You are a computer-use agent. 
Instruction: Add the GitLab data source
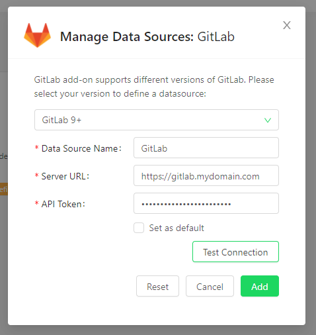pos(260,286)
